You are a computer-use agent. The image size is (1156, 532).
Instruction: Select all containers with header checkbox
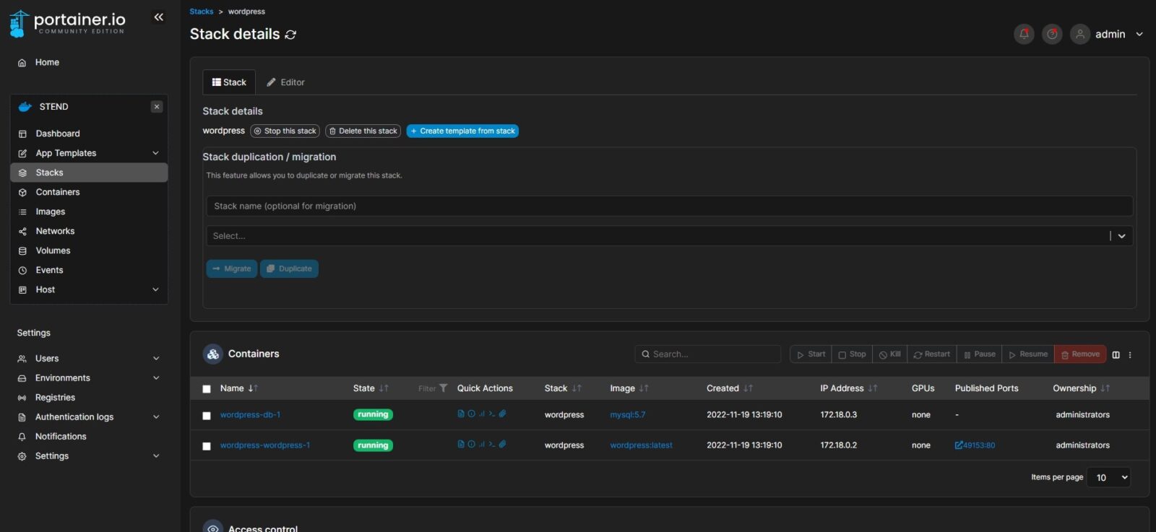point(207,389)
